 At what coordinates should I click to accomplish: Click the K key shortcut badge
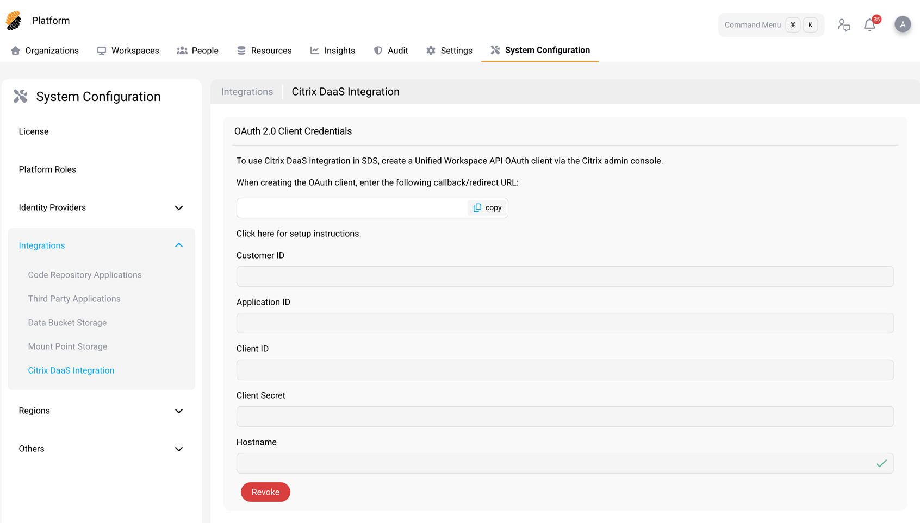[810, 25]
